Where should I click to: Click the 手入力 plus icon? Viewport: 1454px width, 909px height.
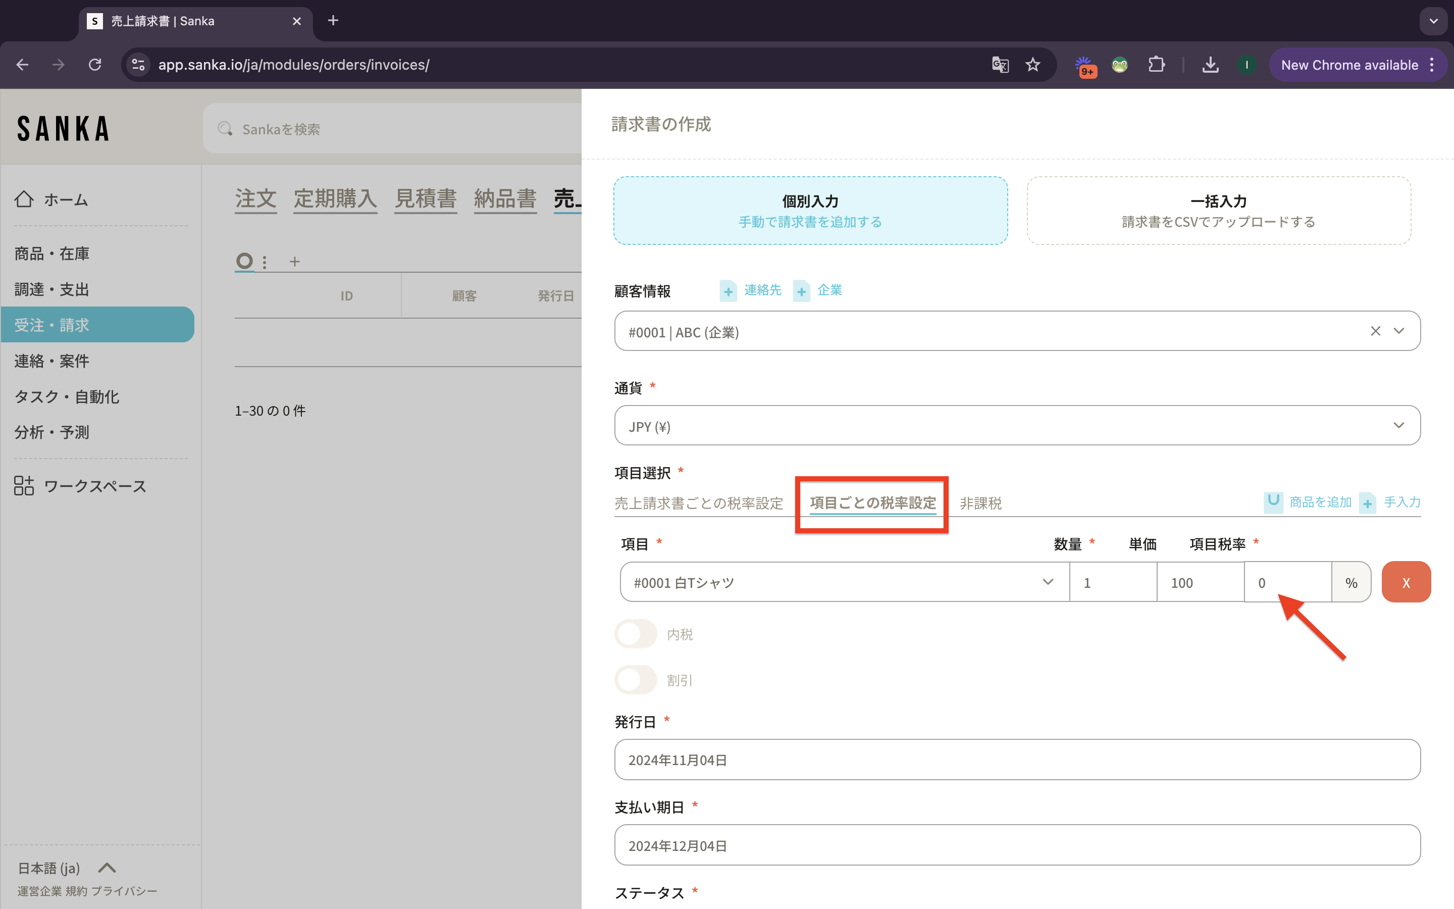point(1368,502)
